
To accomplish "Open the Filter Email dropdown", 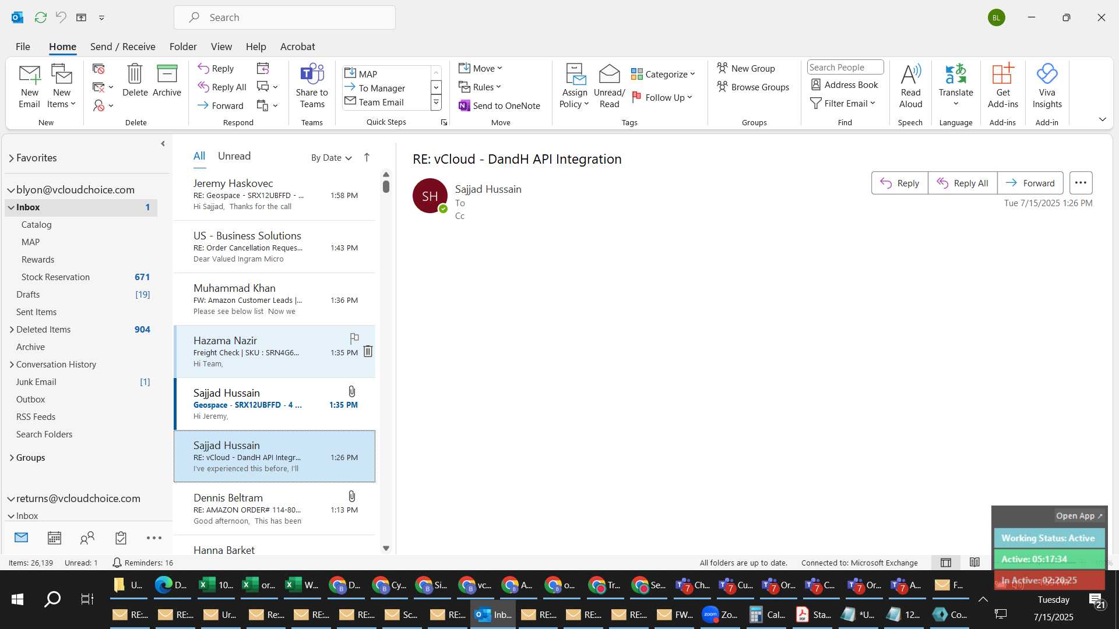I will click(x=843, y=104).
